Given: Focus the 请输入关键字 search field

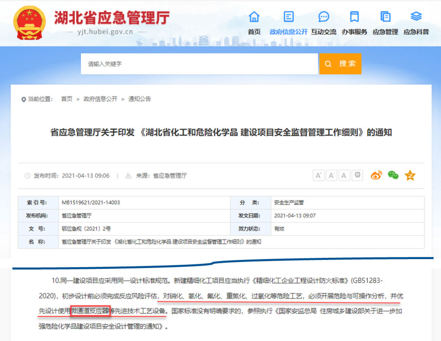Looking at the screenshot, I should (199, 64).
